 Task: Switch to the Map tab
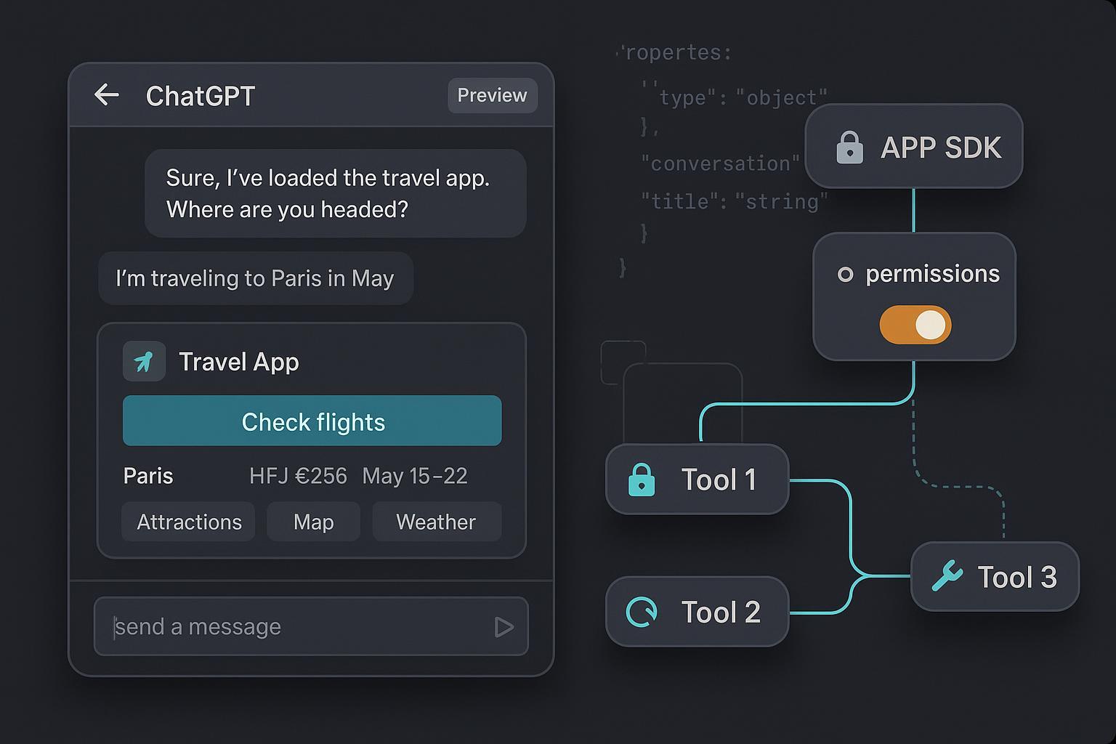[x=313, y=522]
